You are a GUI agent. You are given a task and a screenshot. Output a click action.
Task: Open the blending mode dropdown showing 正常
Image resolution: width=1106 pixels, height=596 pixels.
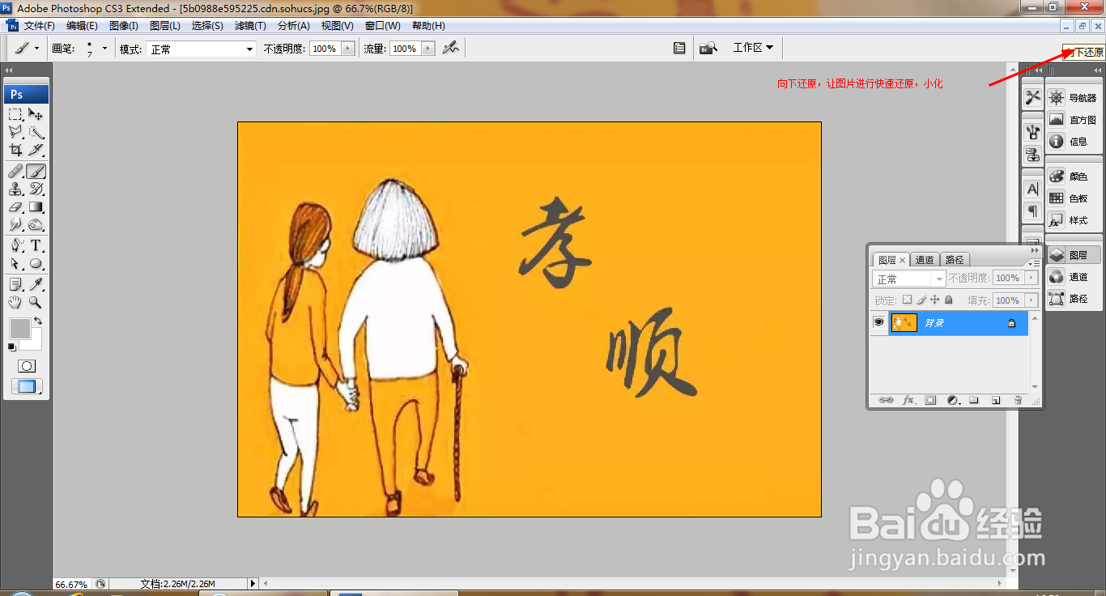tap(939, 278)
